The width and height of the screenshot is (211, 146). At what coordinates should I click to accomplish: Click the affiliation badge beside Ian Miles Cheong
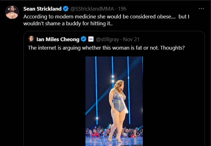pos(91,39)
